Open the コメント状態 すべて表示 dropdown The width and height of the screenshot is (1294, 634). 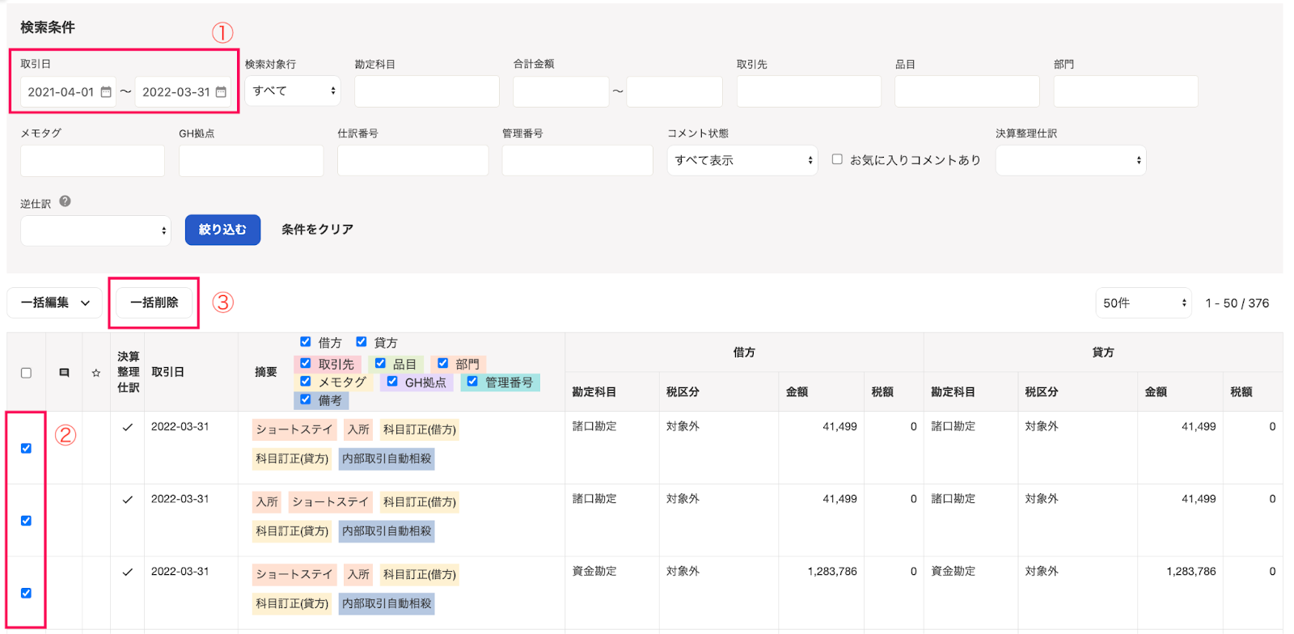(742, 160)
